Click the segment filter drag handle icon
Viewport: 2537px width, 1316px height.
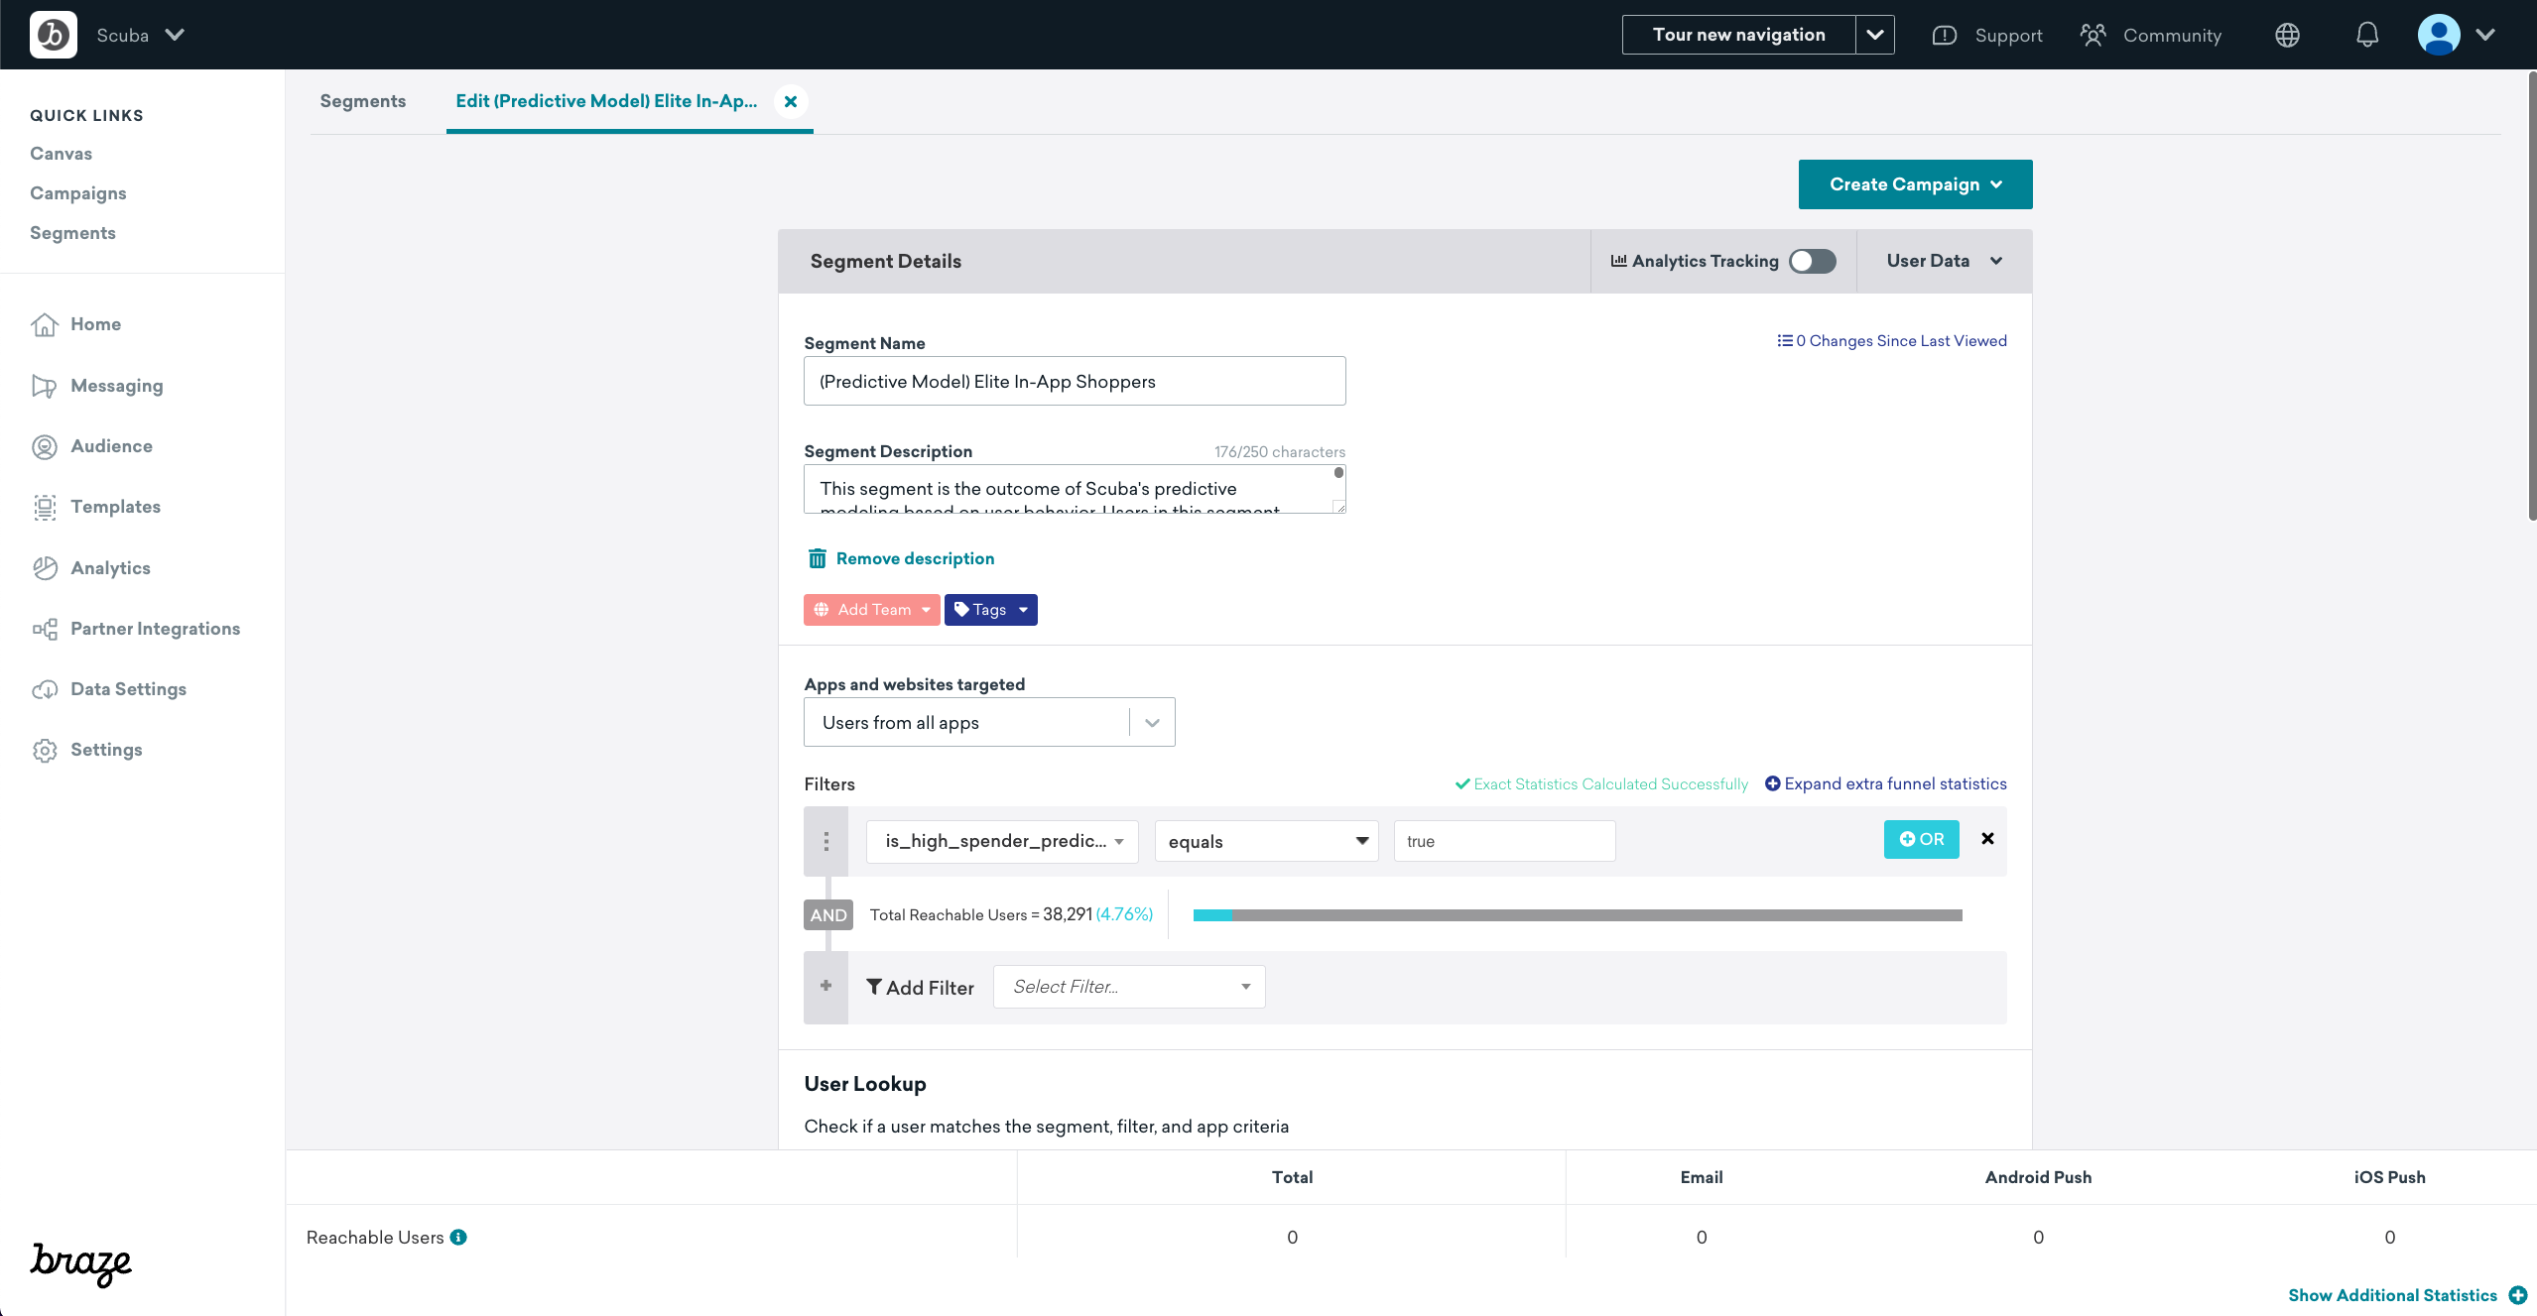(827, 842)
